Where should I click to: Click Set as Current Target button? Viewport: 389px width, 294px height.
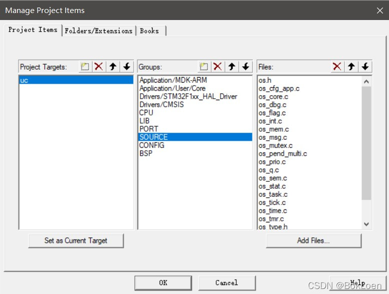pyautogui.click(x=76, y=240)
